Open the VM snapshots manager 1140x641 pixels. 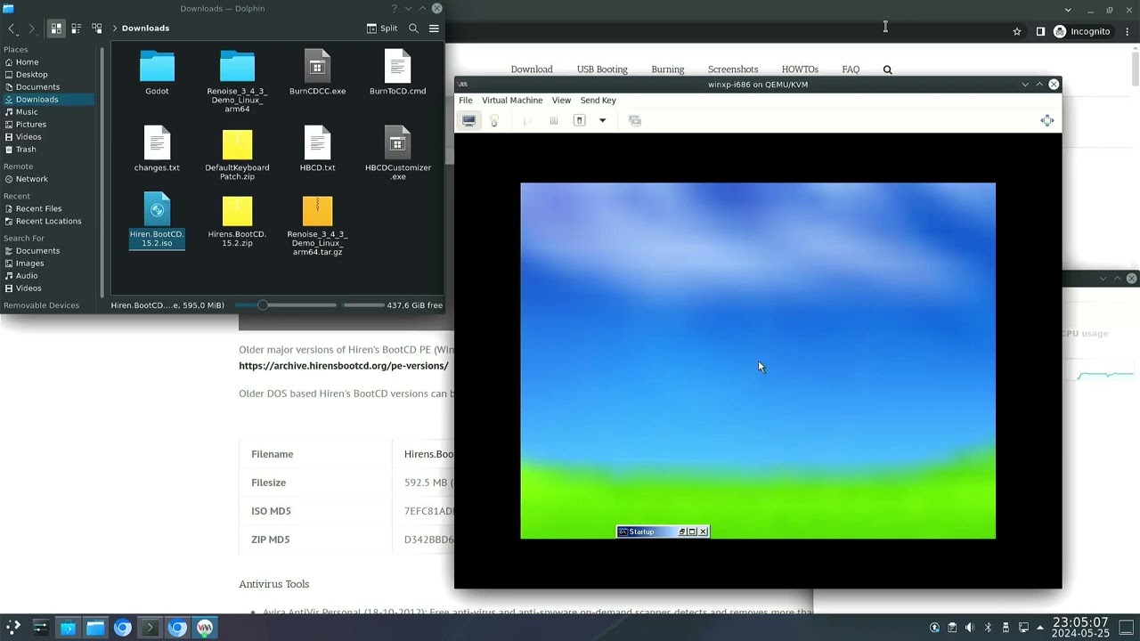point(635,120)
